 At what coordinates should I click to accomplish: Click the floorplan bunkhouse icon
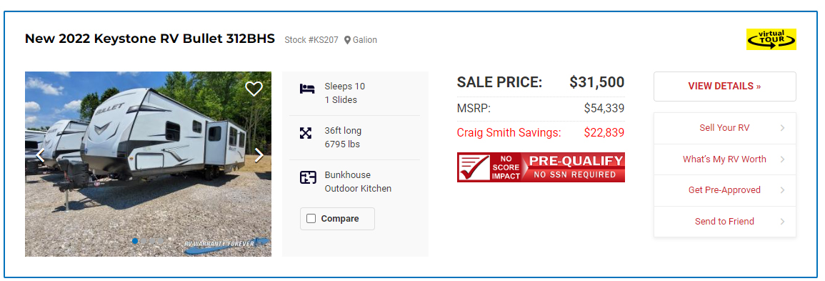[308, 177]
